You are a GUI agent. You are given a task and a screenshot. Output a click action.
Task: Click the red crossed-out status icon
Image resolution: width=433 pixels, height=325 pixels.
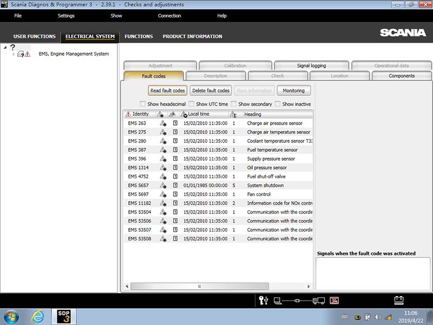pos(334,301)
